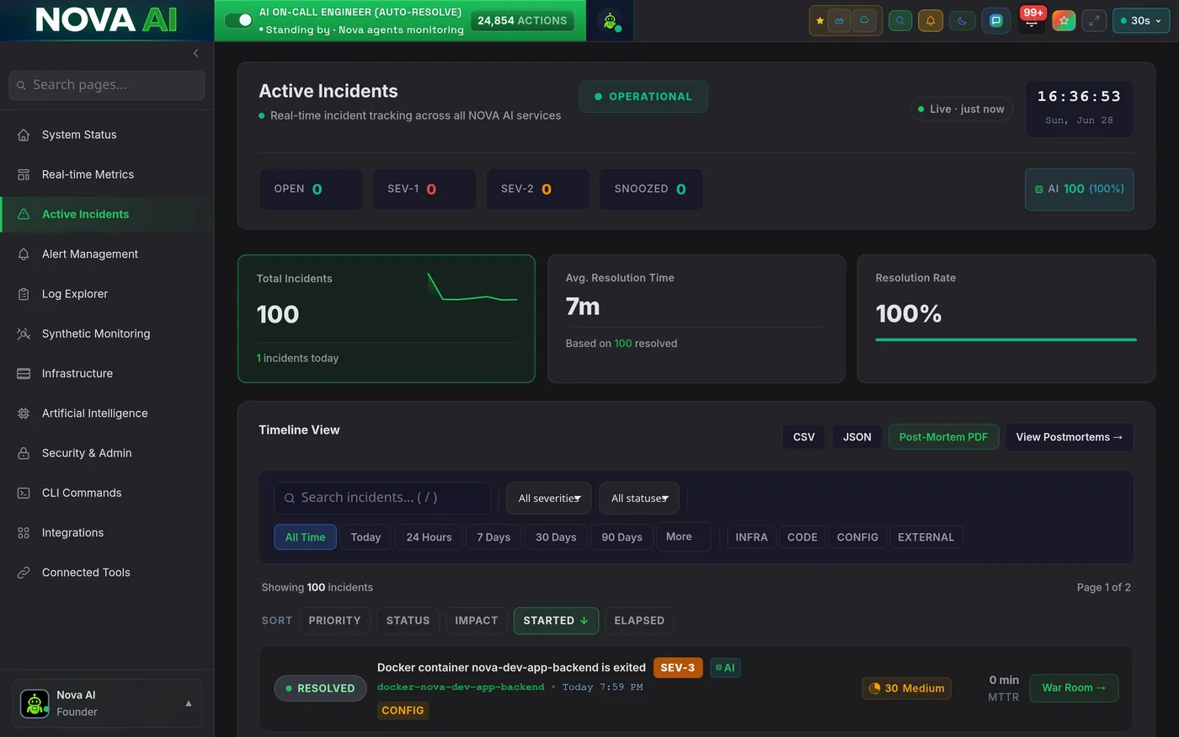Follow the View Postmortems link
The width and height of the screenshot is (1179, 737).
(x=1070, y=437)
